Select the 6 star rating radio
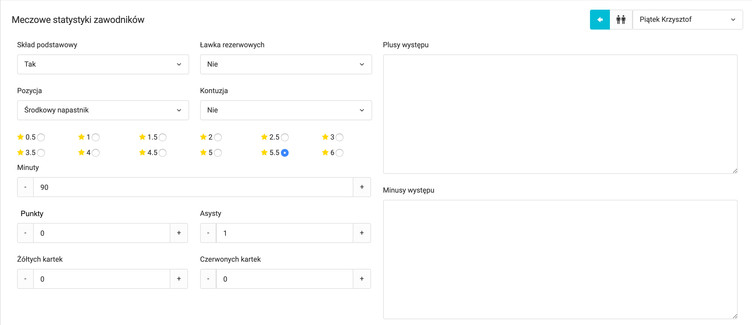Image resolution: width=752 pixels, height=325 pixels. click(339, 153)
